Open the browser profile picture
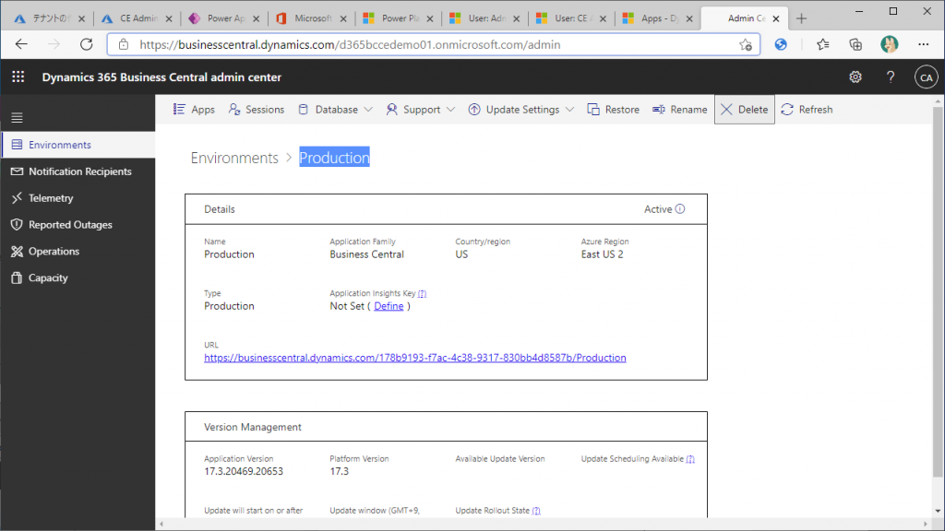 pyautogui.click(x=890, y=44)
